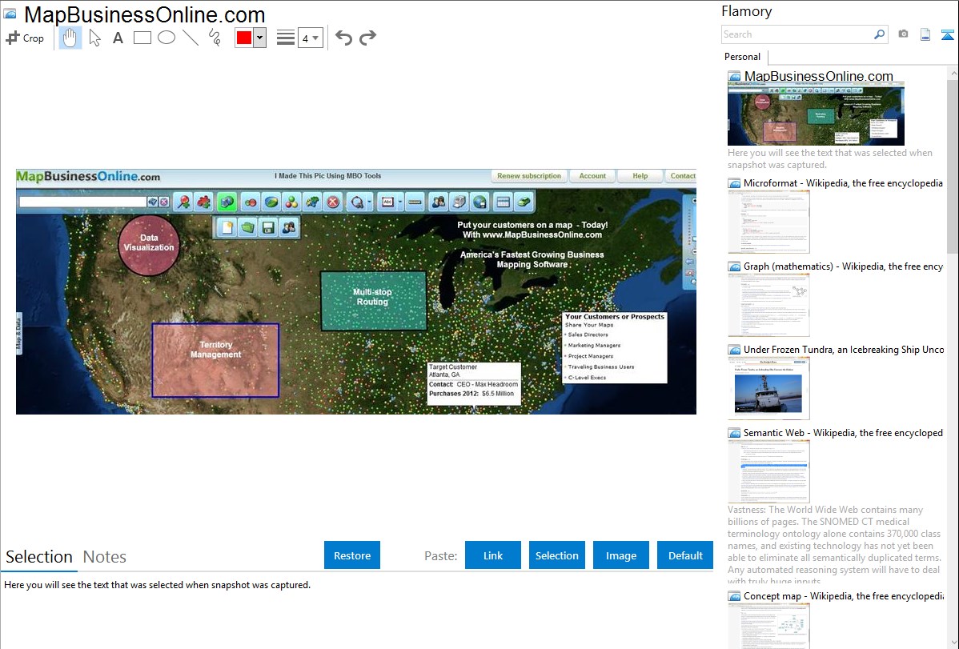959x649 pixels.
Task: Open the drawing color dropdown arrow
Action: tap(260, 38)
